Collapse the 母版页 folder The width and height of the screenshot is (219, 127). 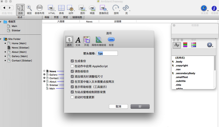coord(1,22)
